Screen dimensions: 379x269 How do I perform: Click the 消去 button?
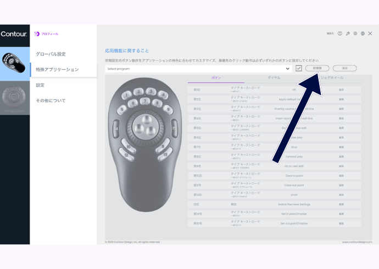coord(344,68)
